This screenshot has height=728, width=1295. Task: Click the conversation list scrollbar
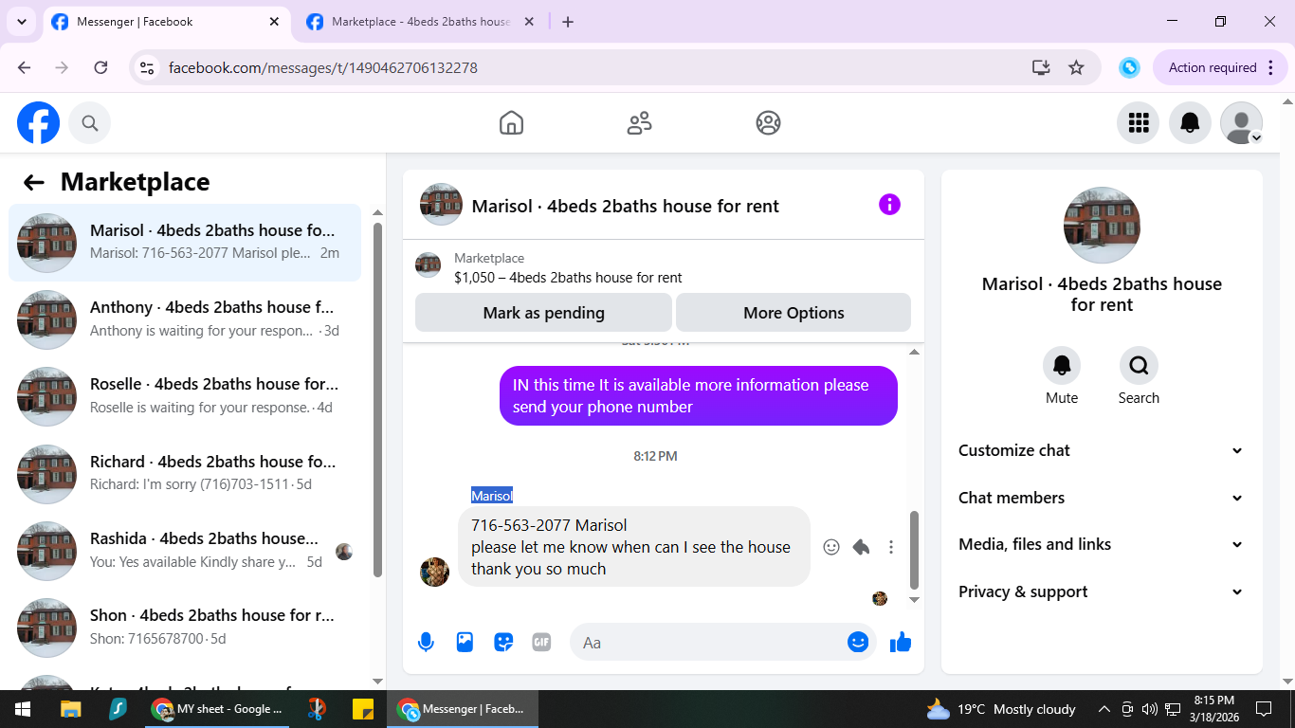[377, 398]
